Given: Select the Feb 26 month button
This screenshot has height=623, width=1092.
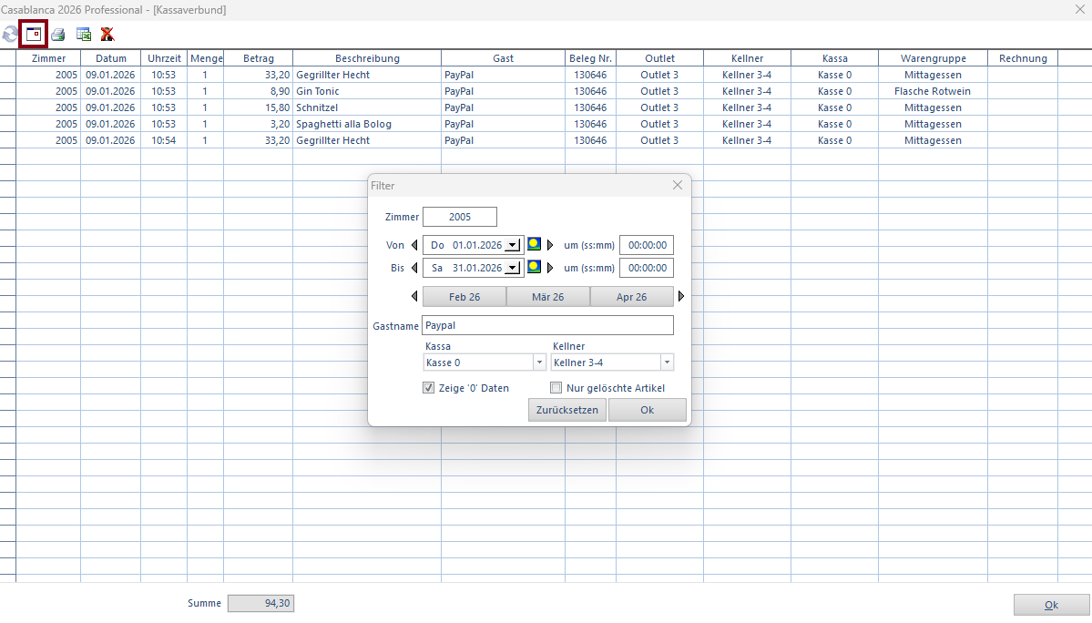Looking at the screenshot, I should (x=464, y=297).
